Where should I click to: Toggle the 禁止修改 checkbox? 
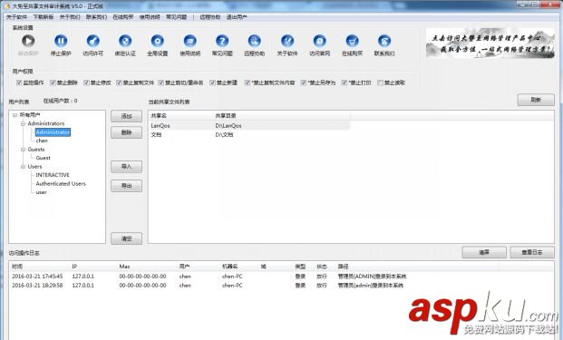pos(86,83)
